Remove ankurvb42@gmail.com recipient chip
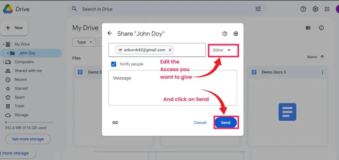Viewport: 339px width, 160px height. tap(170, 50)
